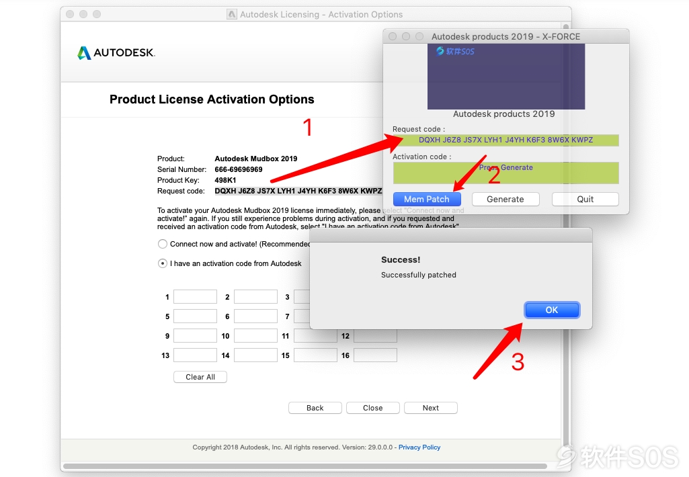
Task: Click activation code box 10
Action: point(255,335)
